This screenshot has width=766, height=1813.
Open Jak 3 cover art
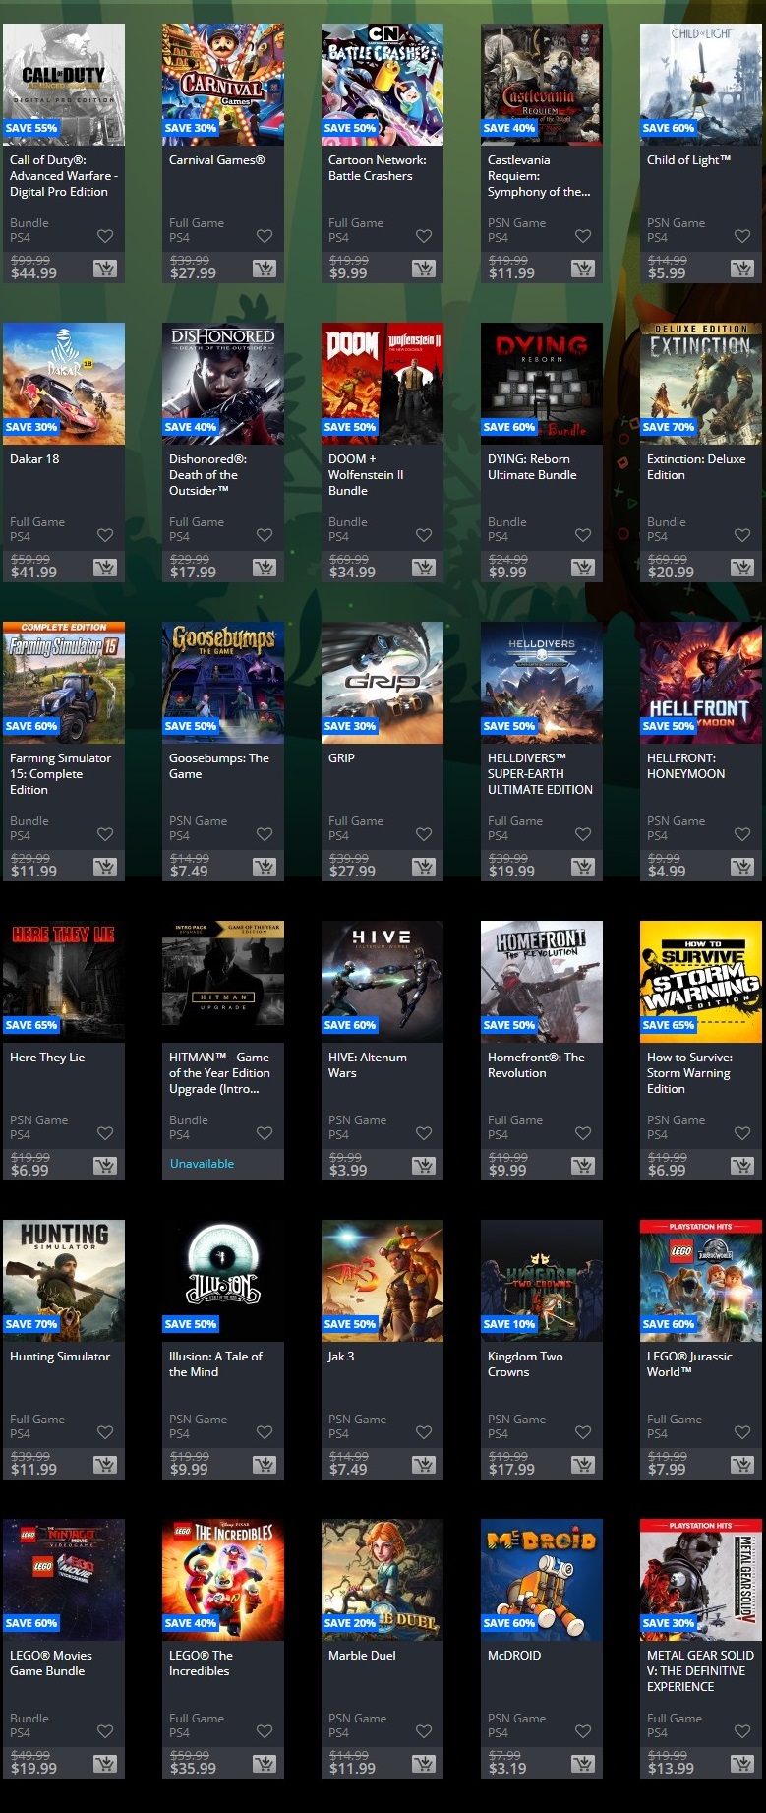coord(383,1281)
